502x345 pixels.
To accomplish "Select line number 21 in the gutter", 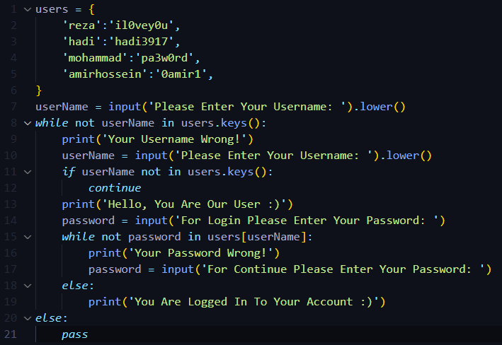I will 11,334.
